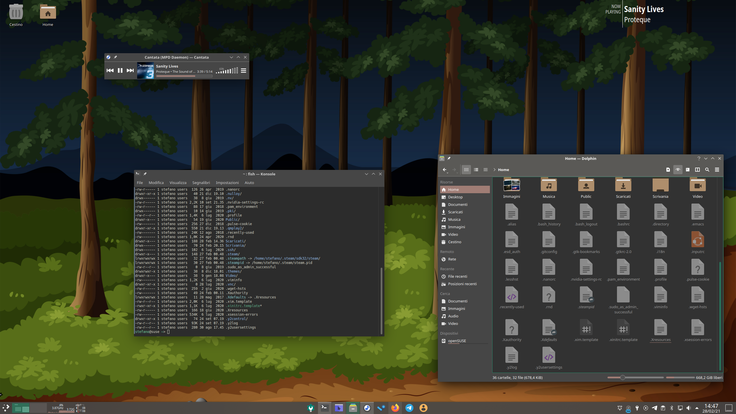This screenshot has width=736, height=414.
Task: Open Aiuto menu in Konsole
Action: tap(249, 183)
